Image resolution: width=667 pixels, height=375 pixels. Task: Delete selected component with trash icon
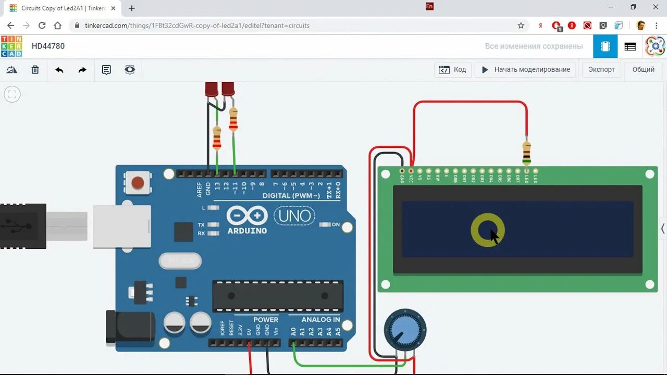coord(35,70)
